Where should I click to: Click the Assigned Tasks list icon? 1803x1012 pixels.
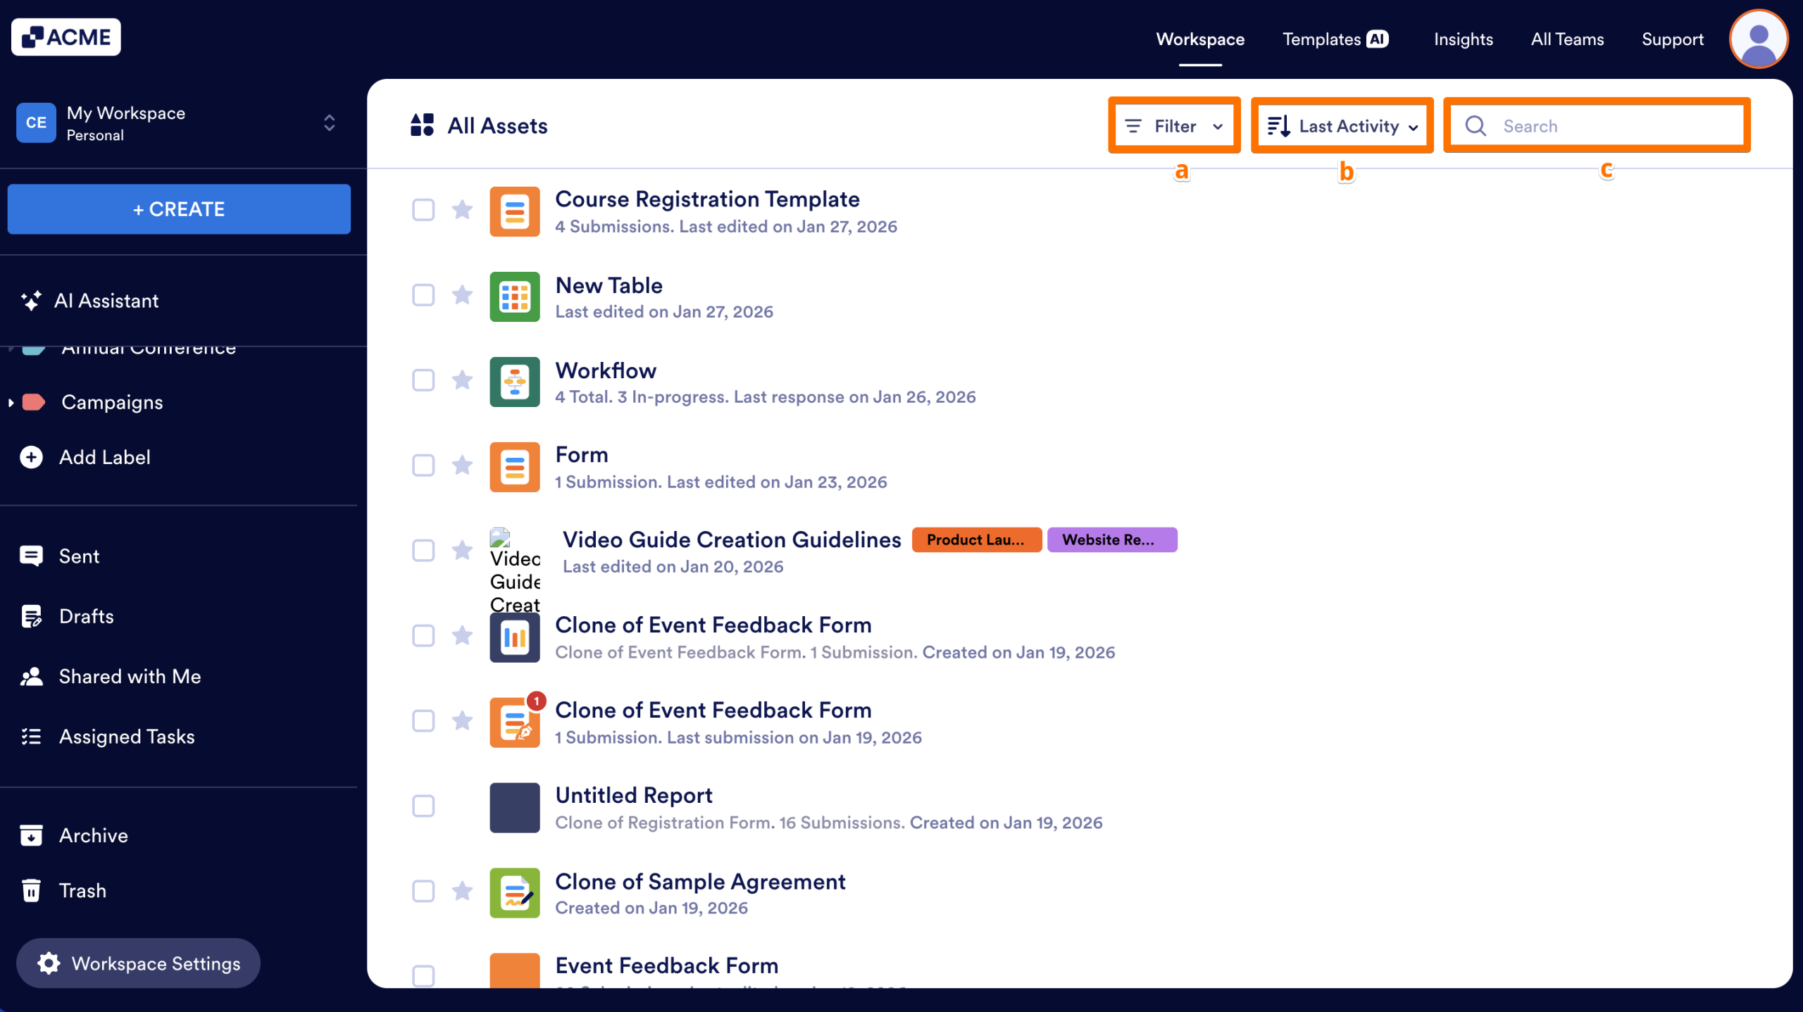(x=31, y=737)
